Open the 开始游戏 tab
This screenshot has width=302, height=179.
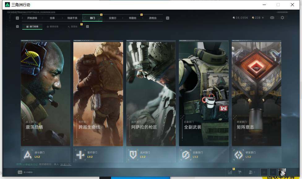point(32,18)
